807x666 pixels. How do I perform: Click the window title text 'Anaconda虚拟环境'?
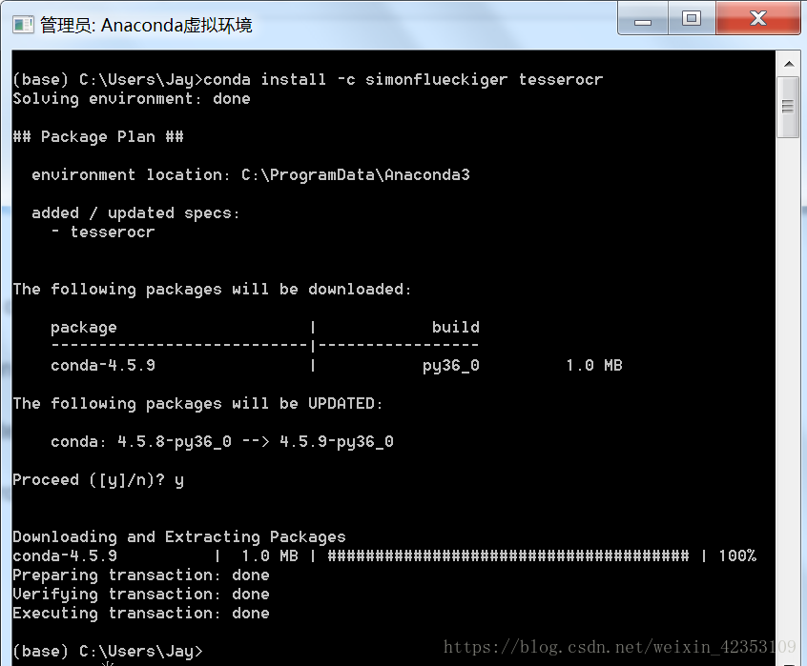click(x=176, y=25)
